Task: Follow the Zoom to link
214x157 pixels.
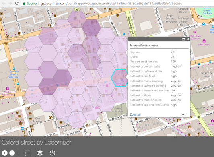Action: (135, 114)
